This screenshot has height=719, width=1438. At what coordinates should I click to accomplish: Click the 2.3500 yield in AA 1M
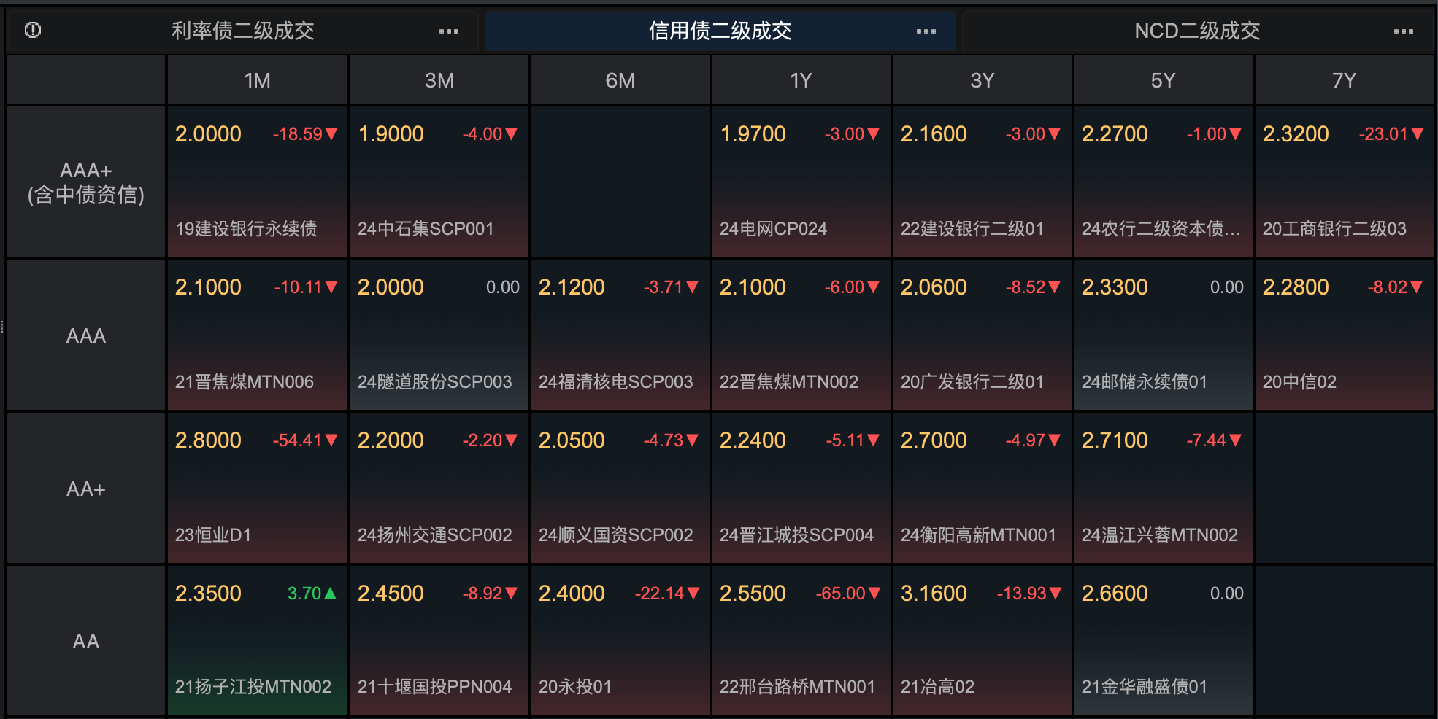click(x=208, y=594)
